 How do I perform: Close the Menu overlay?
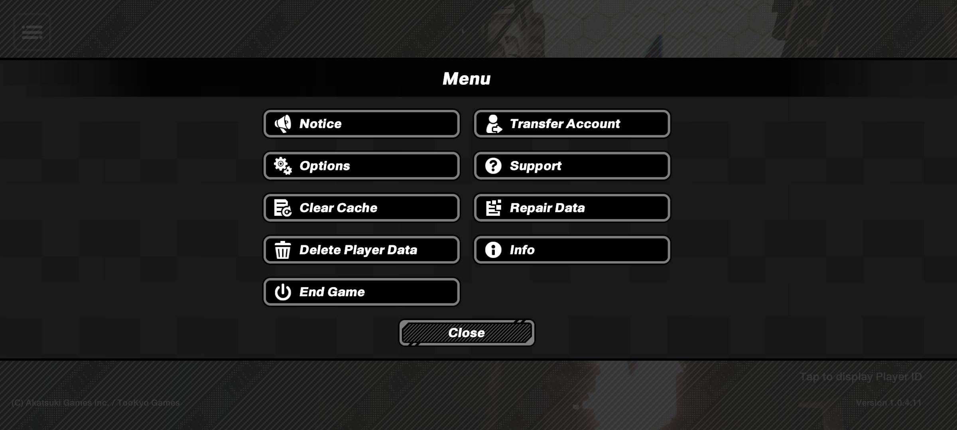click(x=466, y=332)
